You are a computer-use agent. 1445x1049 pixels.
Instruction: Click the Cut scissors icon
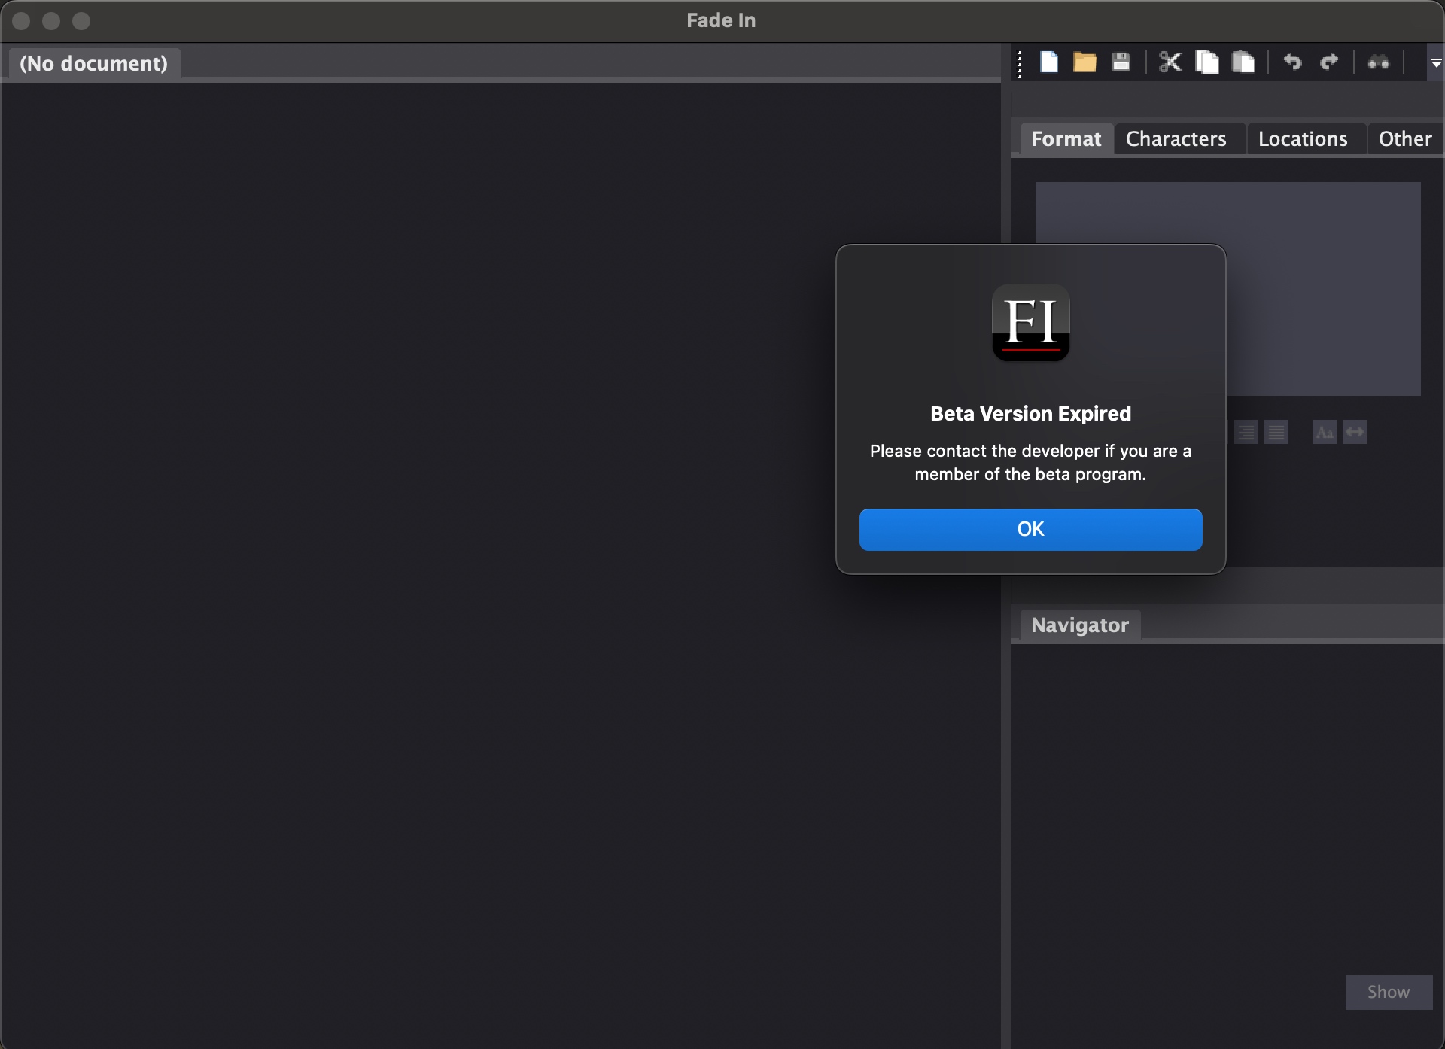point(1170,62)
